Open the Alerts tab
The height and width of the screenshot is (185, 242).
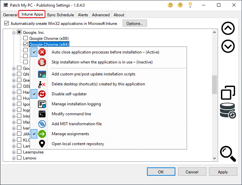tap(83, 15)
